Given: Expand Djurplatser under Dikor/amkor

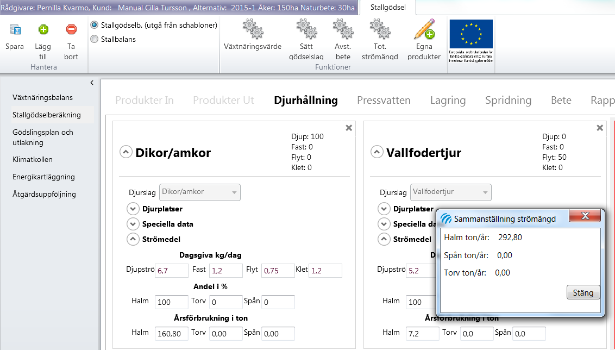Looking at the screenshot, I should (x=133, y=209).
